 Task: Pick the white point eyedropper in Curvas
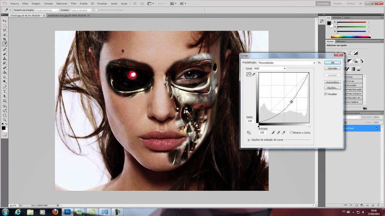pos(284,133)
